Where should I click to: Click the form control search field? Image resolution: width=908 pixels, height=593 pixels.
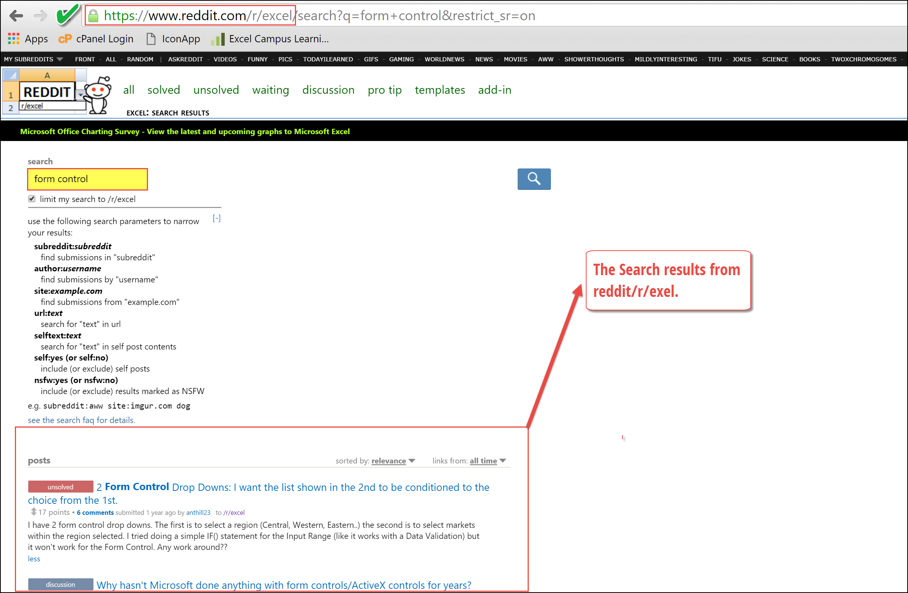click(x=87, y=179)
